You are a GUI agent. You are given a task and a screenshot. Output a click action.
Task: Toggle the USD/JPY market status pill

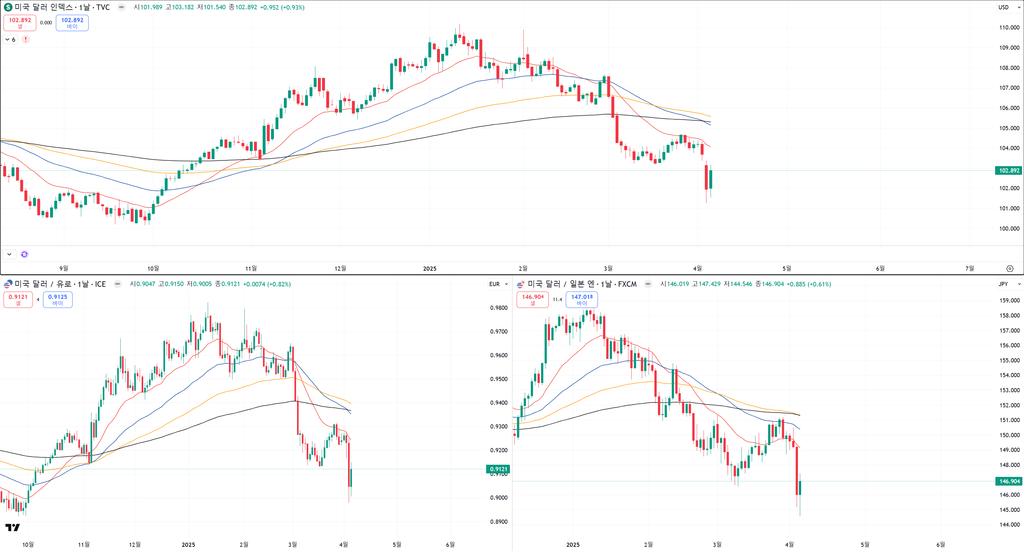pyautogui.click(x=648, y=284)
